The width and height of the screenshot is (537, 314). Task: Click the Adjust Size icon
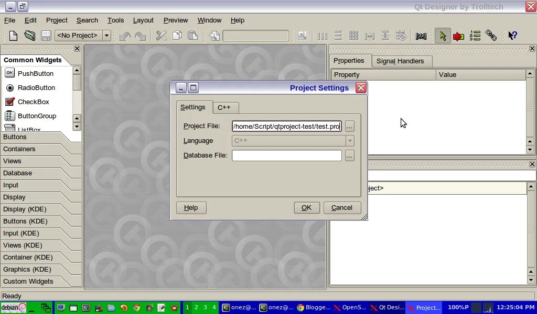302,36
